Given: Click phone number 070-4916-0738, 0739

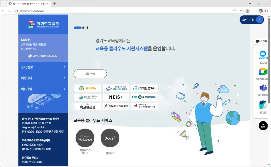Looking at the screenshot, I should click(38, 123).
